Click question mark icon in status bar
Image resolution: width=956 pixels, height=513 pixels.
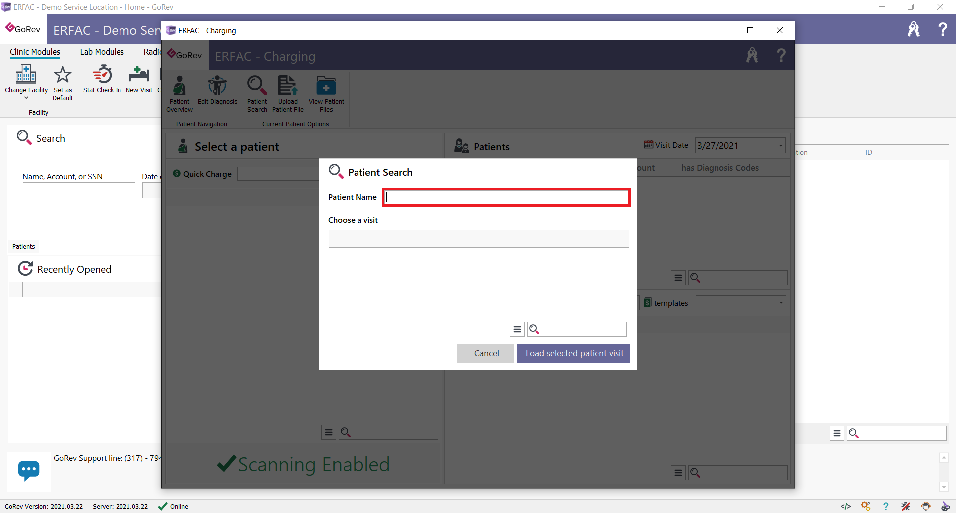click(x=886, y=507)
